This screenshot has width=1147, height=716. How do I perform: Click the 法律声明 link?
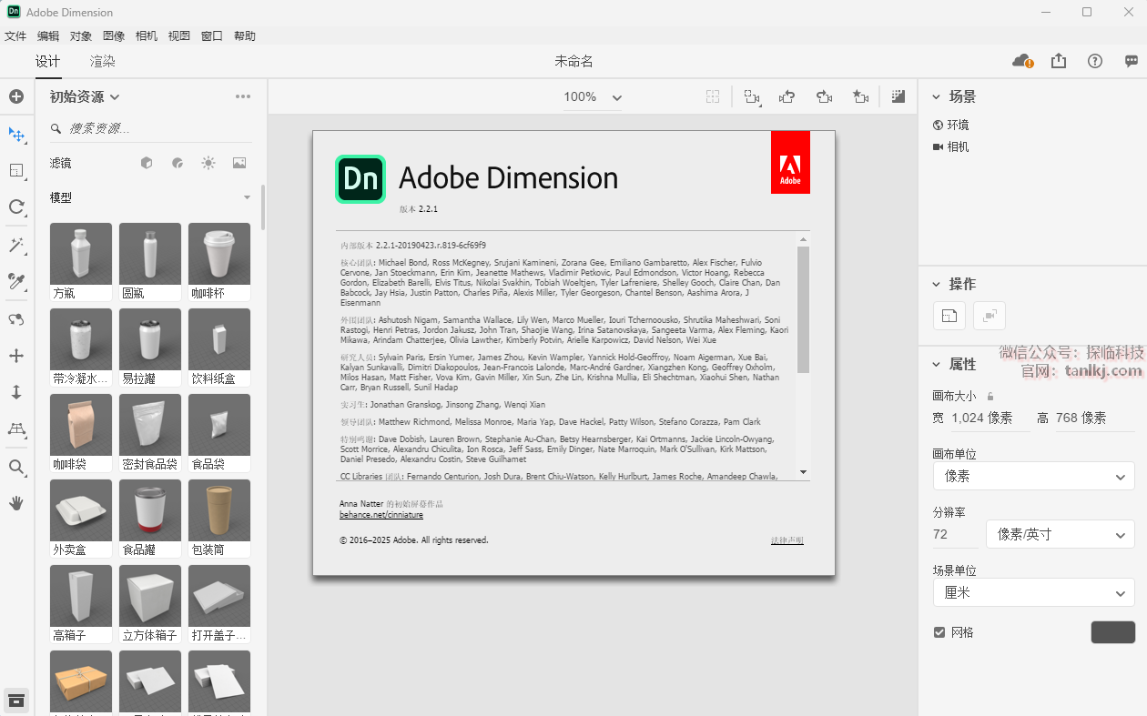pyautogui.click(x=787, y=540)
